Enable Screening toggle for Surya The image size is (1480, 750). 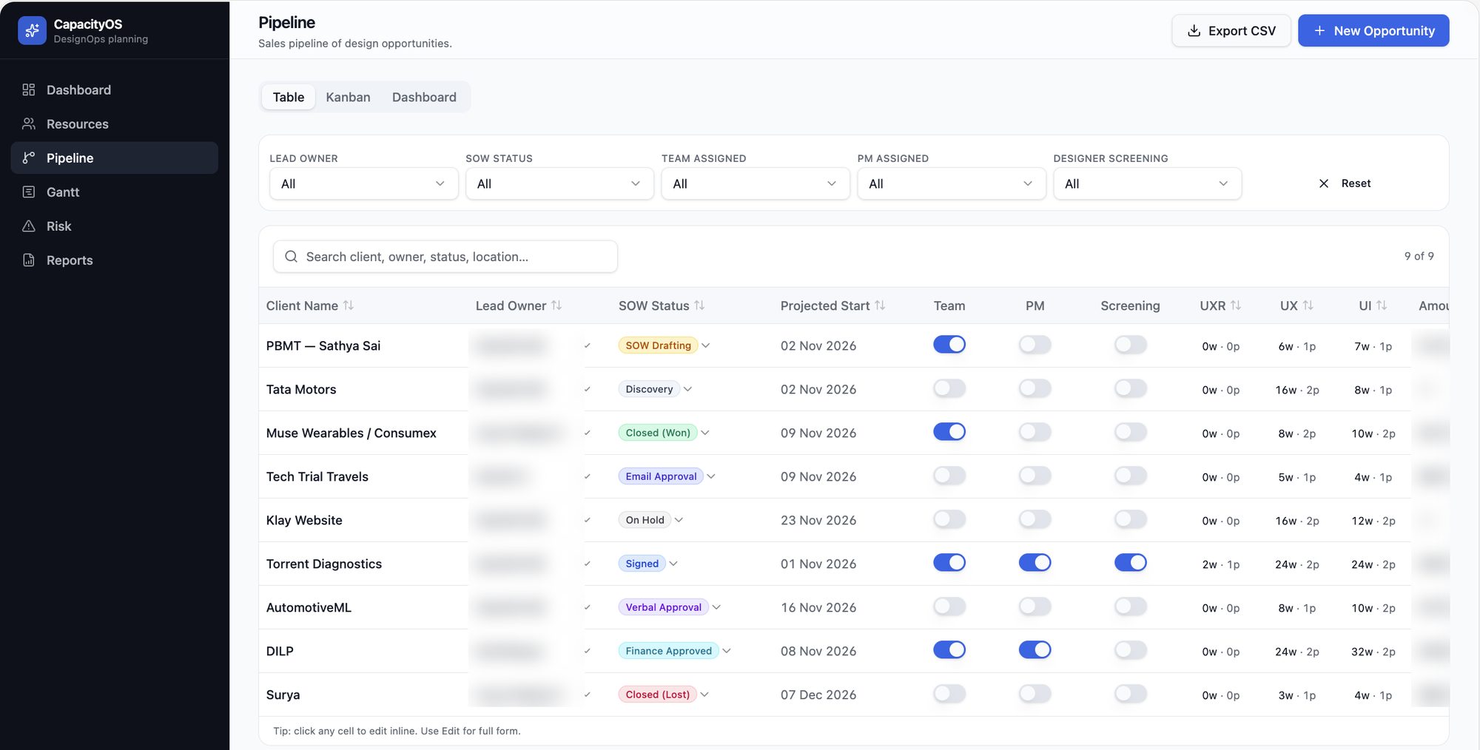[x=1131, y=694]
